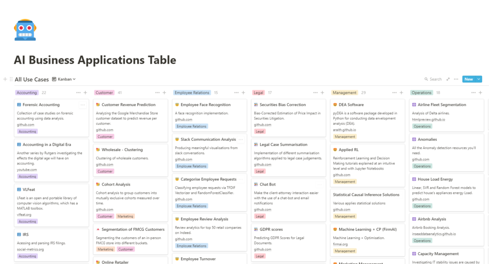Open the Forensic Accounting card's ellipsis menu
This screenshot has width=489, height=264.
click(x=83, y=105)
